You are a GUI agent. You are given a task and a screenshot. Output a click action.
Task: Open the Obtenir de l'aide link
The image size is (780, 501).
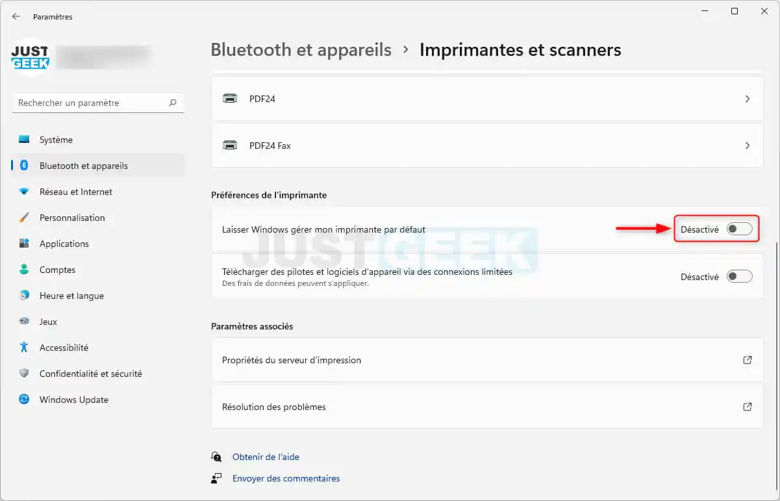point(266,457)
